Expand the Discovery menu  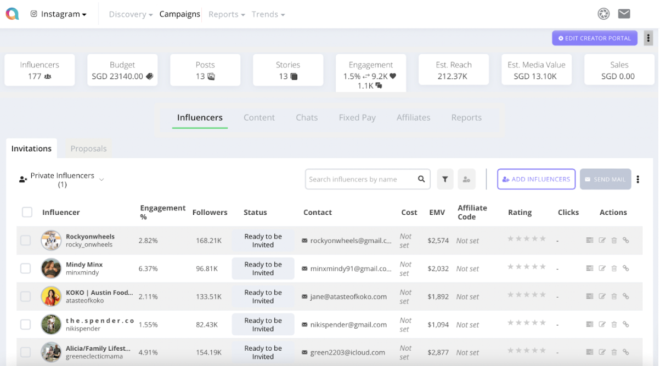[x=131, y=14]
